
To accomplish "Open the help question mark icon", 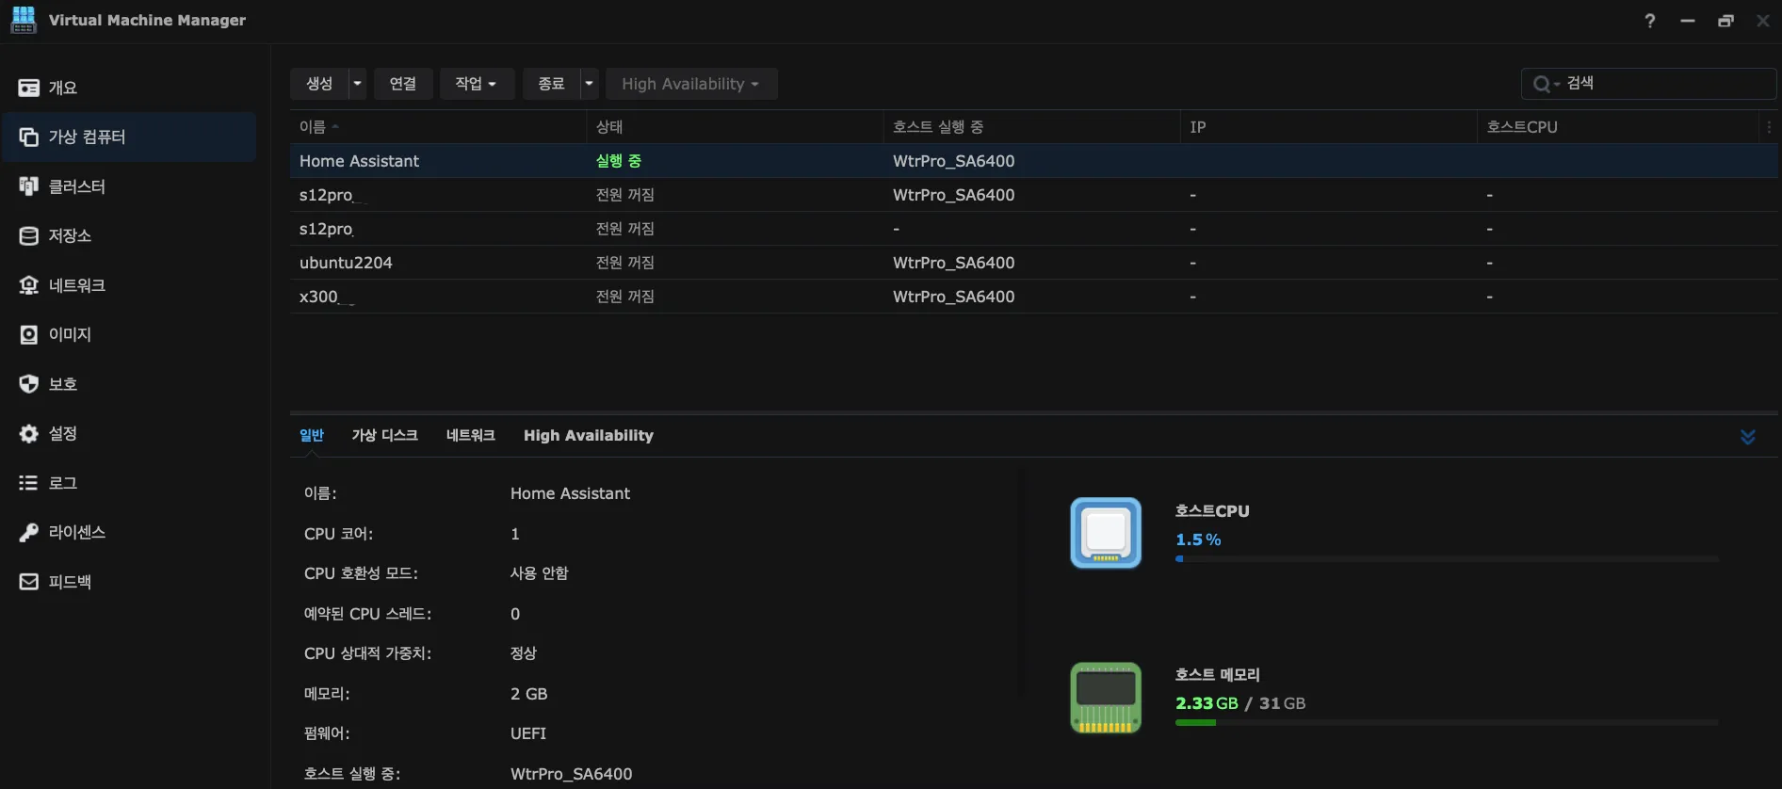I will coord(1650,21).
